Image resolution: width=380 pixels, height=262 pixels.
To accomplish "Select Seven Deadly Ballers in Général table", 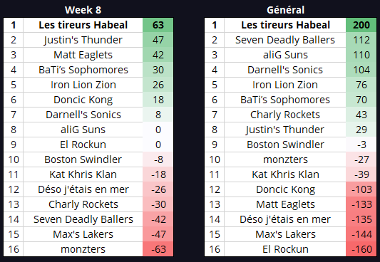I will tap(285, 40).
